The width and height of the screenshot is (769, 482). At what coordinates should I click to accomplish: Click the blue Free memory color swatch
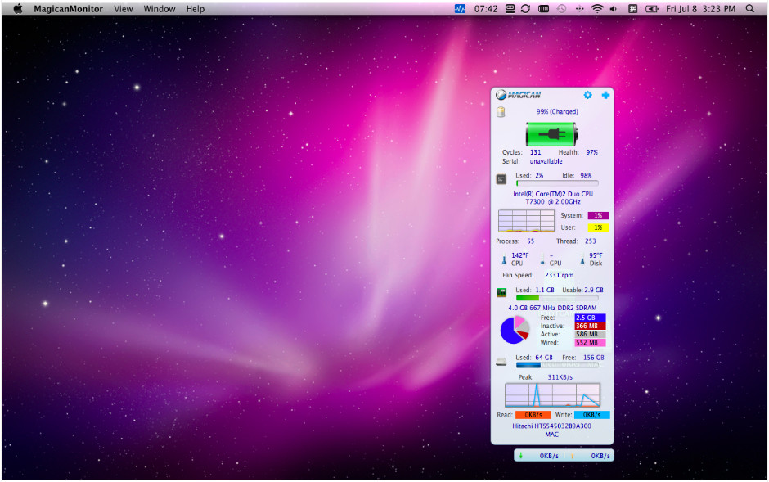(589, 318)
